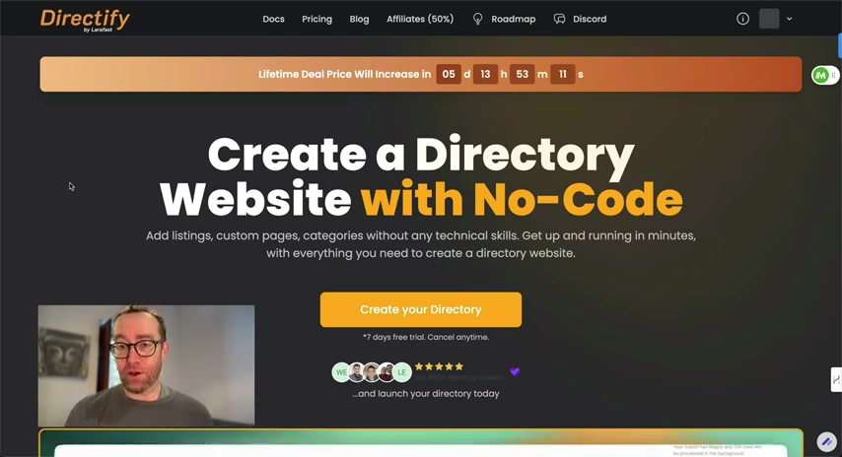Click the product preview image at bottom
The height and width of the screenshot is (457, 842).
(421, 443)
